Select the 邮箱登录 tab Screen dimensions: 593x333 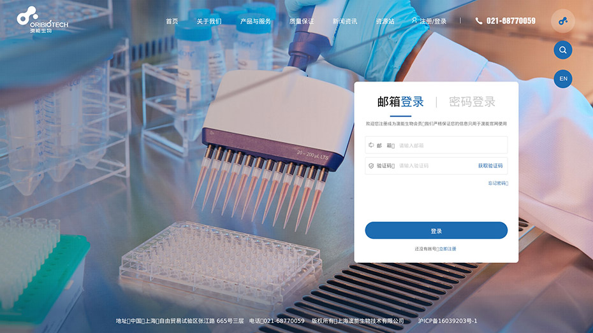coord(400,102)
